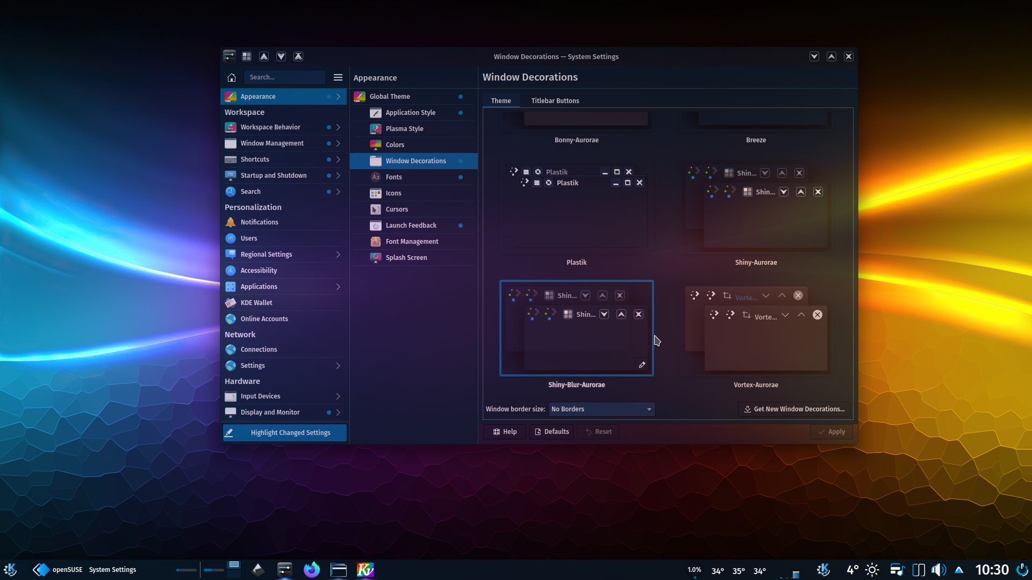
Task: Open the weather widget showing 4°
Action: 862,570
